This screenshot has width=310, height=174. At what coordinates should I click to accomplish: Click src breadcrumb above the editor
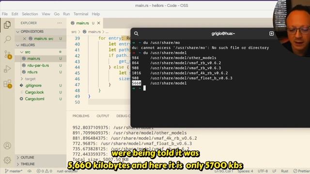point(74,32)
